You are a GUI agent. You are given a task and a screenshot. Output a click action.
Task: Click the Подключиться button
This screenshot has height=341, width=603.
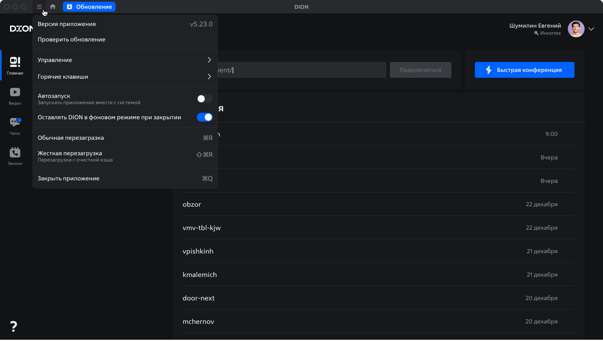pyautogui.click(x=420, y=70)
